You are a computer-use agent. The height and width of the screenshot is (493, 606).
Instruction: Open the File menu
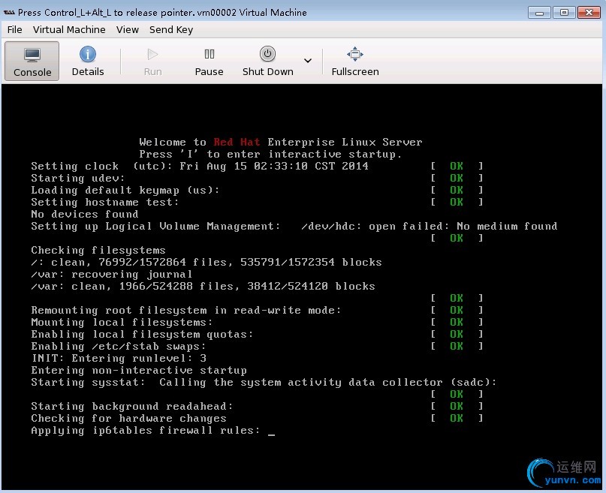click(15, 30)
